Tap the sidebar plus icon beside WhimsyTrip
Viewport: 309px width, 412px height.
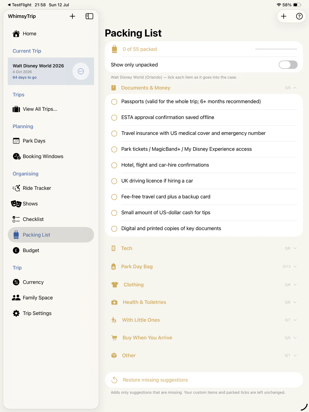(72, 16)
